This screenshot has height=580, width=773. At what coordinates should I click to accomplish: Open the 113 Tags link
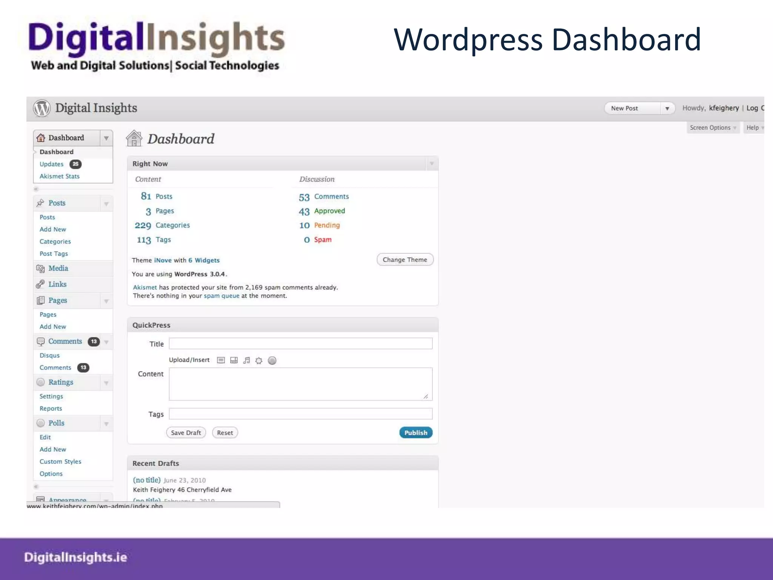[x=154, y=240]
